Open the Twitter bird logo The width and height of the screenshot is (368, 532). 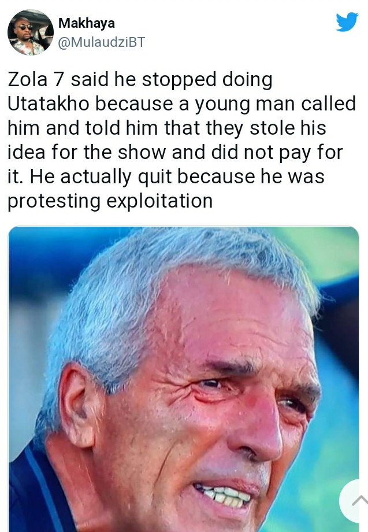[x=347, y=22]
